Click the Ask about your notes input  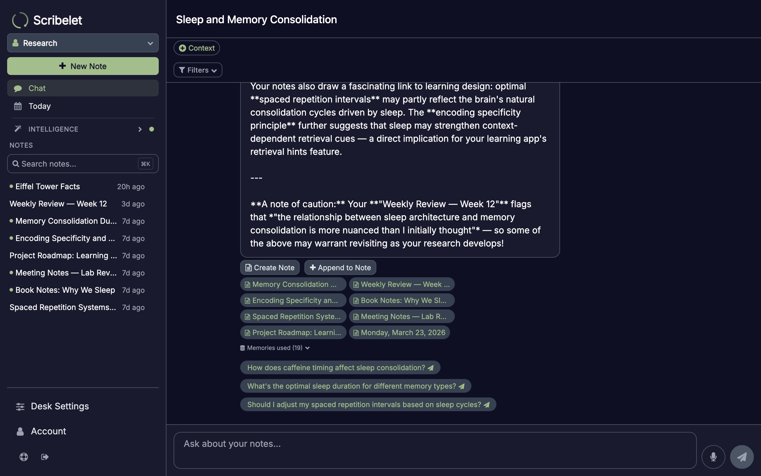click(x=435, y=450)
